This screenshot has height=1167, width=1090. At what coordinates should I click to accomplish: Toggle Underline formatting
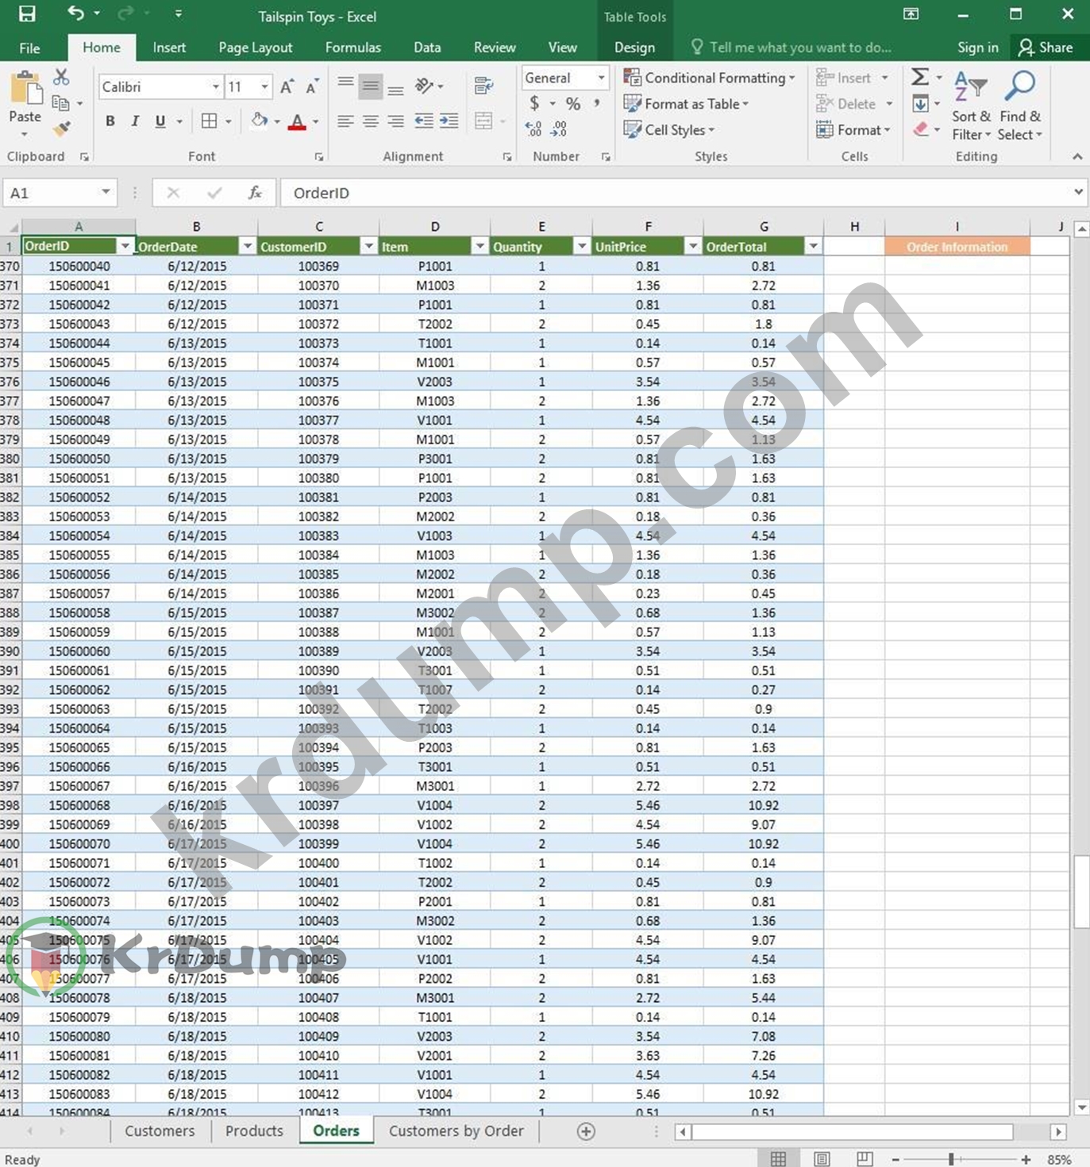click(160, 121)
